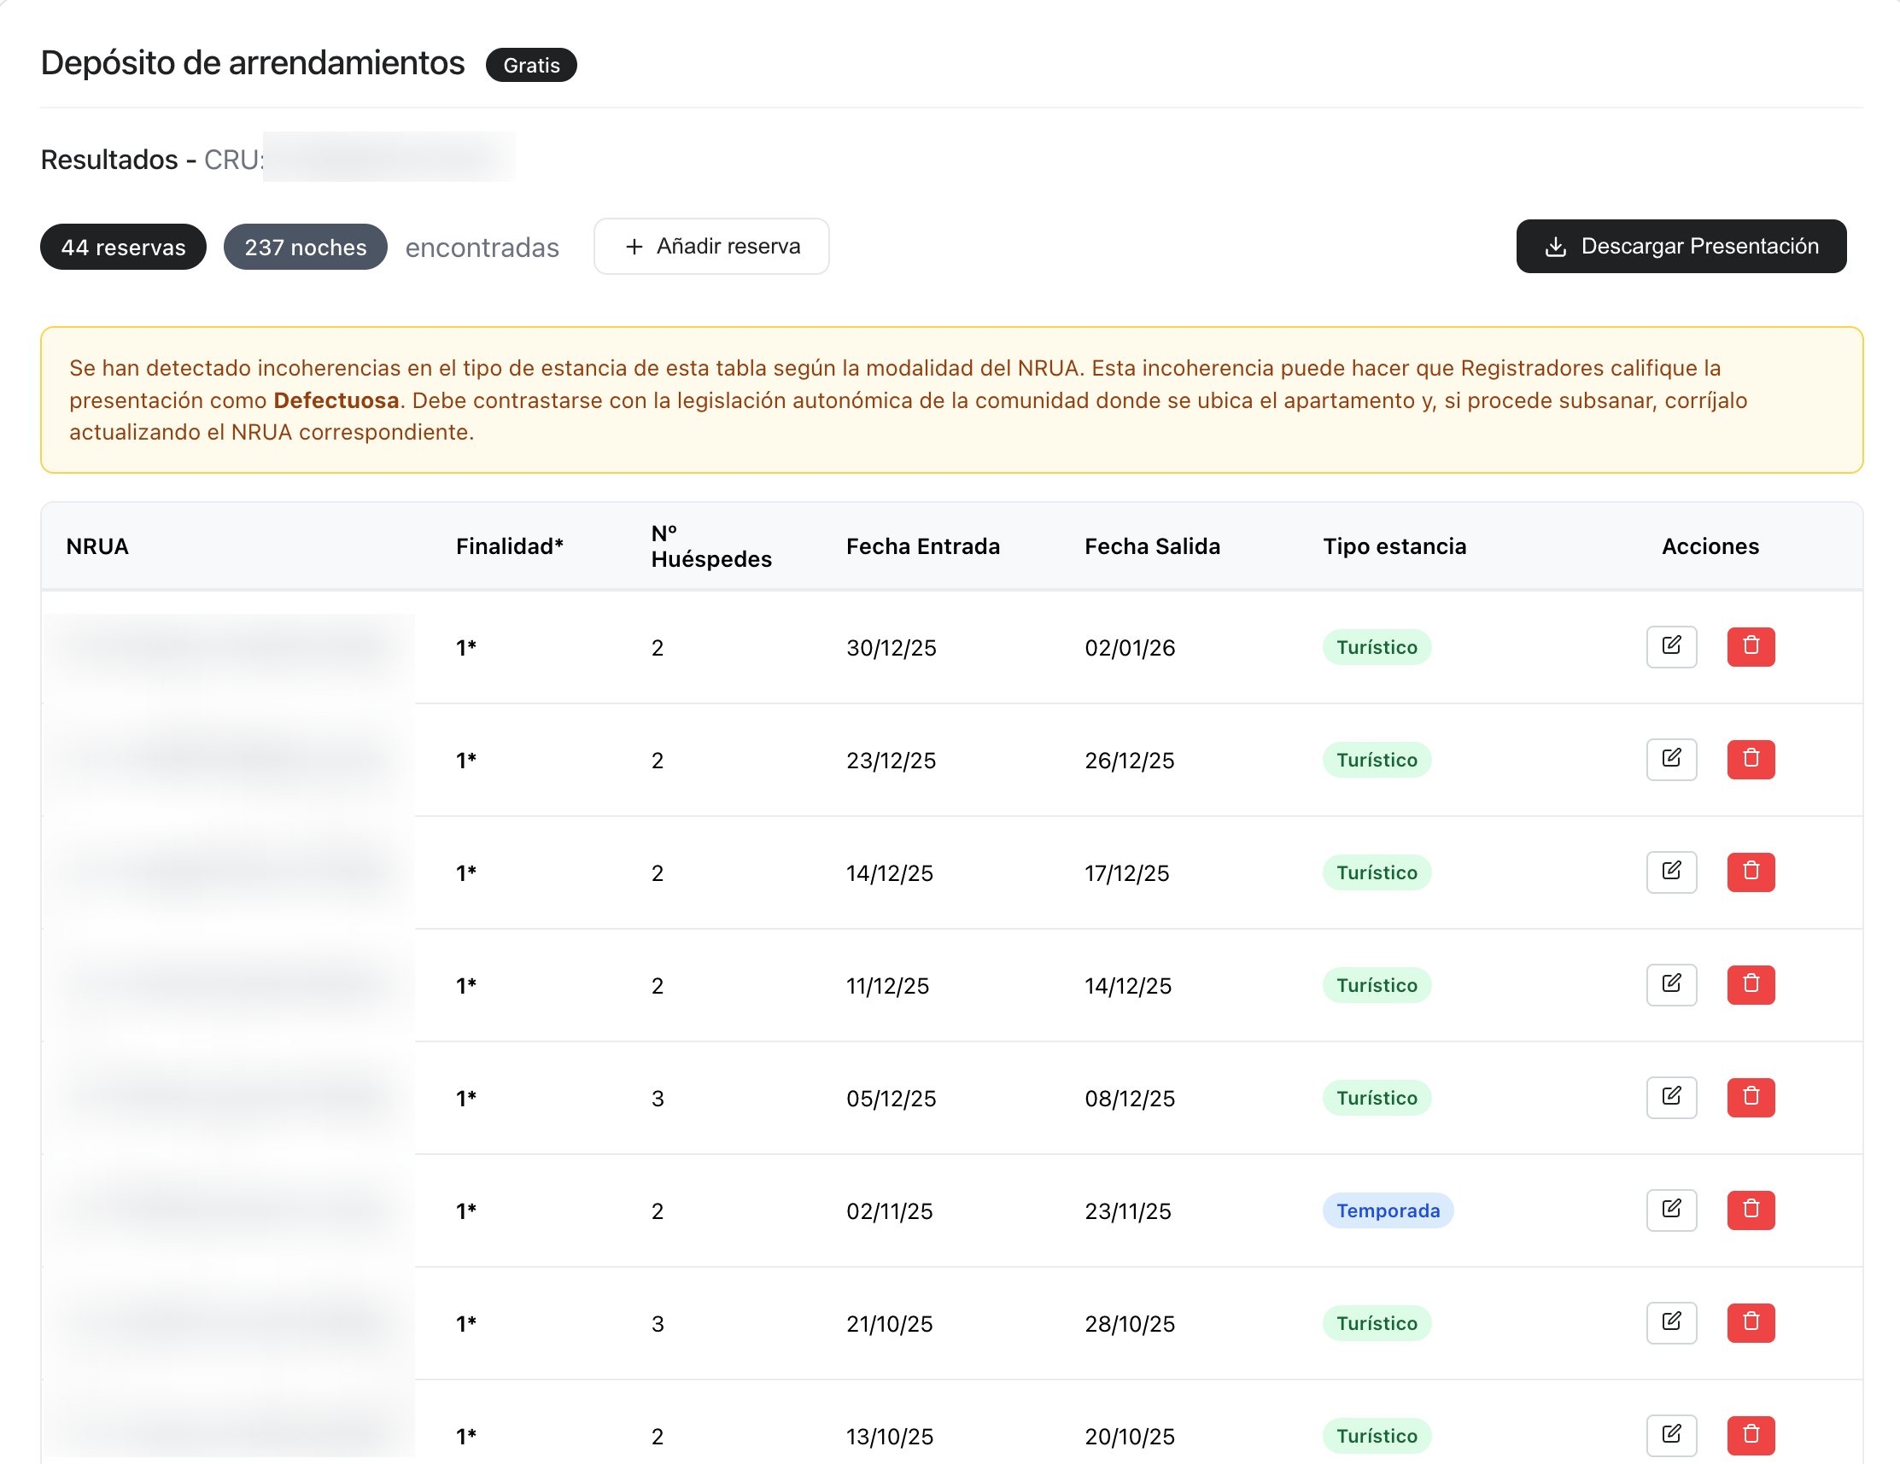Click the Finalidad* column header
The height and width of the screenshot is (1464, 1900).
(510, 546)
